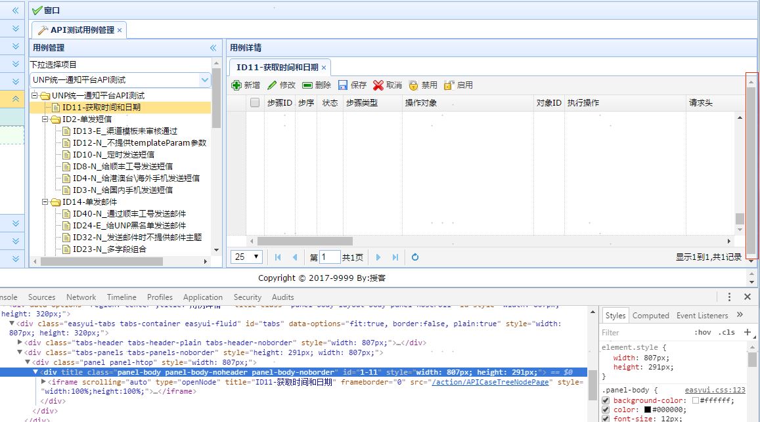Click horizontal scrollbar of step grid
This screenshot has height=422, width=760.
305,241
